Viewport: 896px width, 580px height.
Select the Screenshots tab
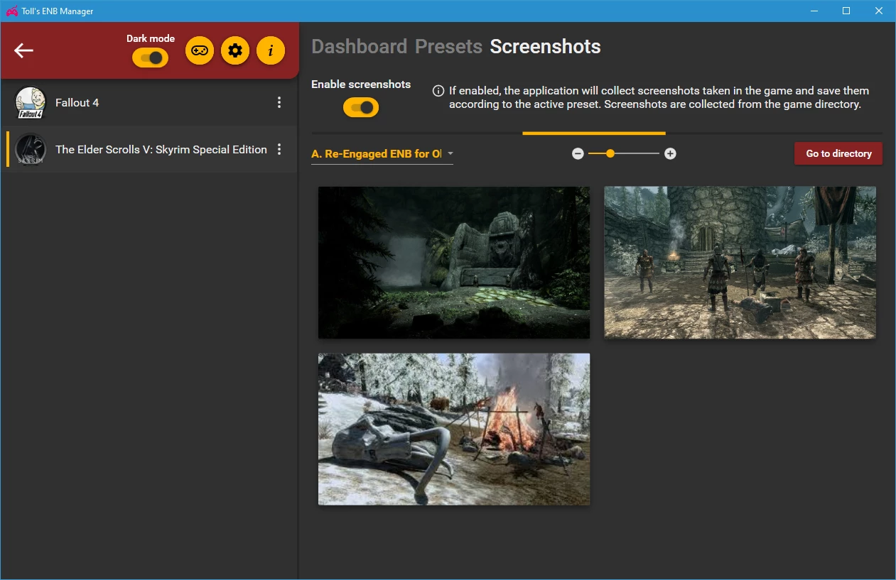tap(546, 47)
